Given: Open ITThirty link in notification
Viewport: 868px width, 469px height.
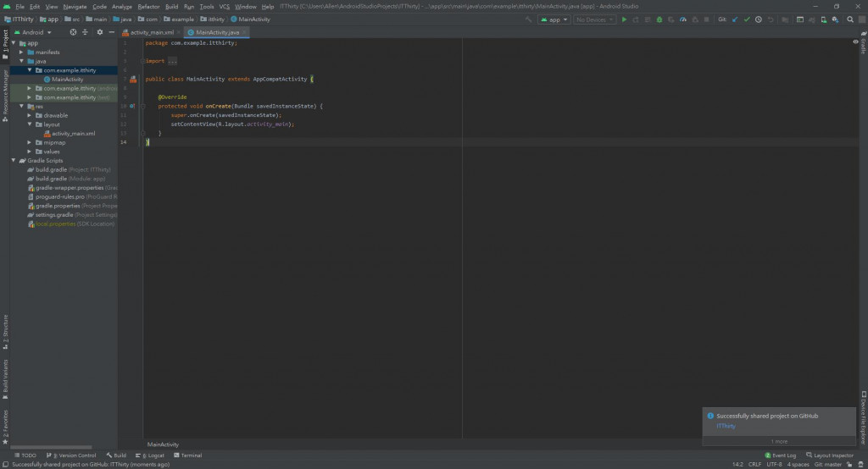Looking at the screenshot, I should [x=726, y=426].
